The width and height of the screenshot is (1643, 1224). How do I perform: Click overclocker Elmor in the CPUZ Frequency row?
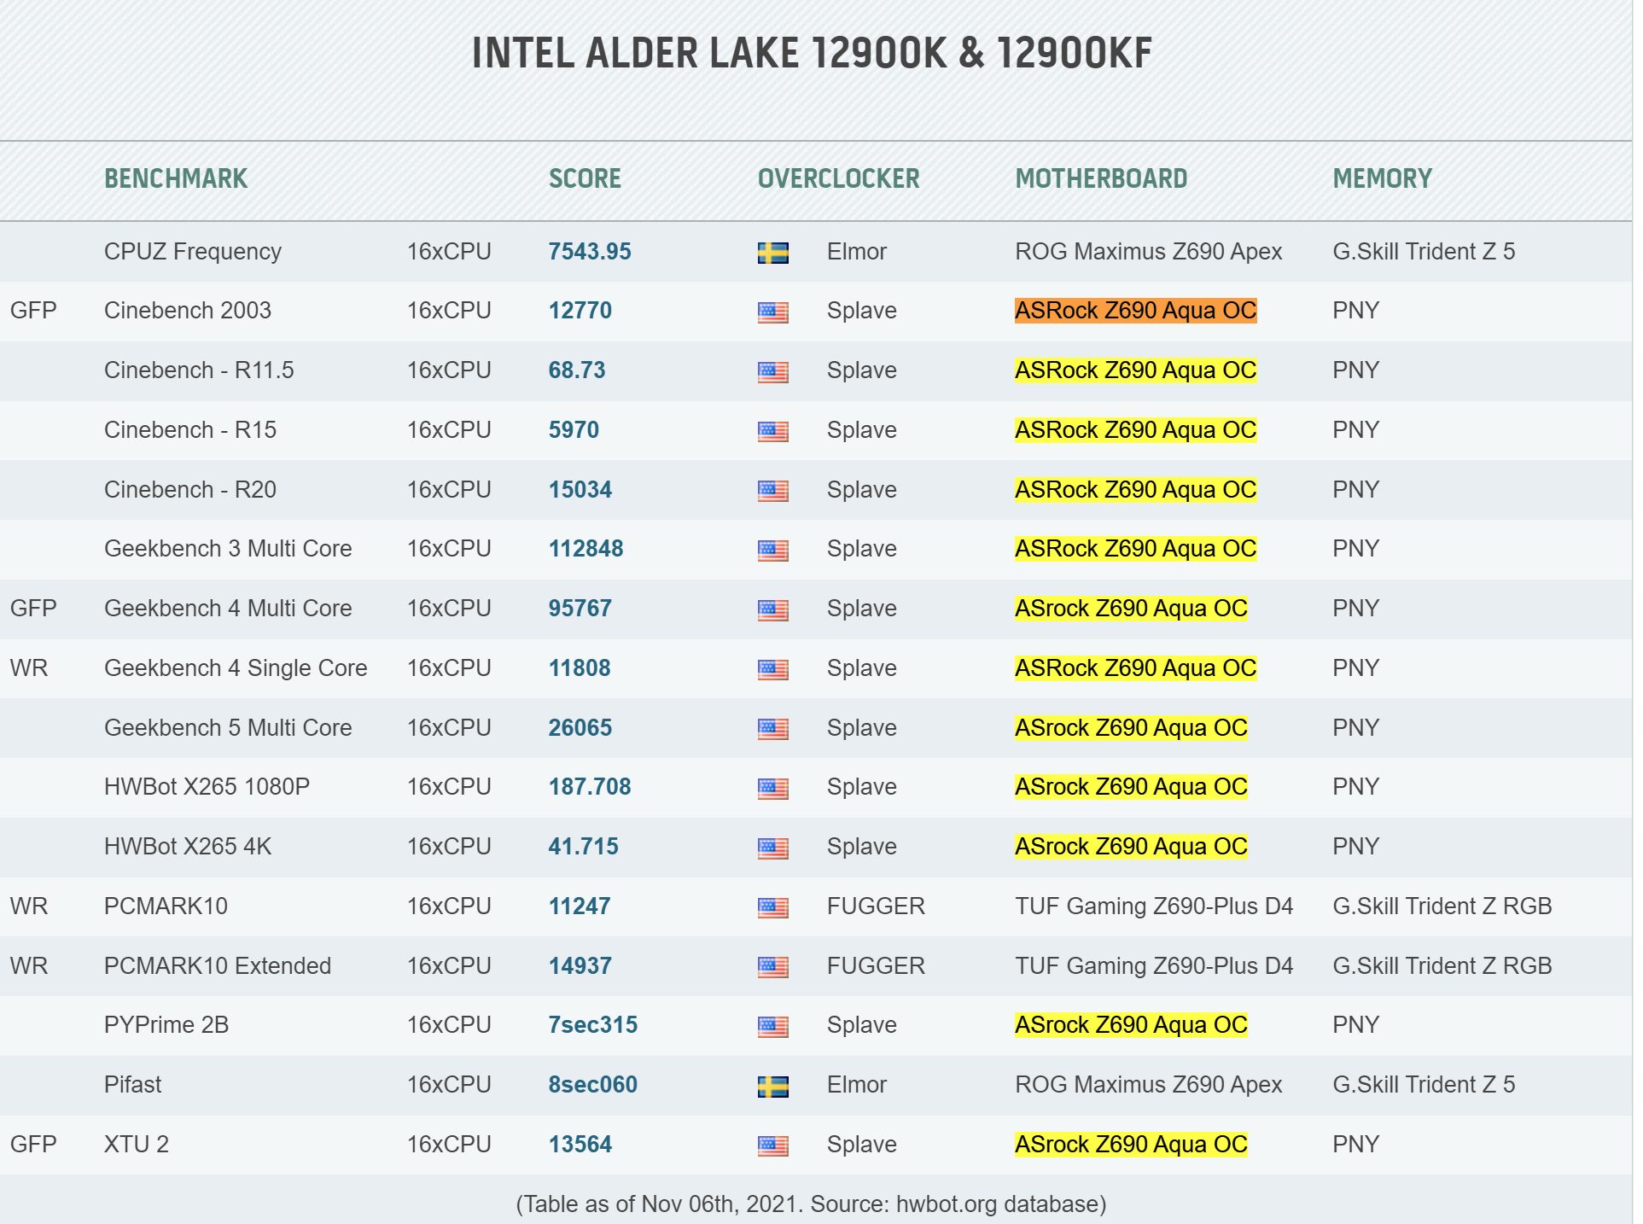tap(857, 252)
